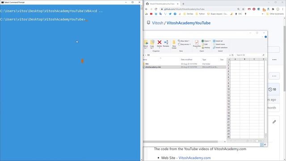Screen dimensions: 286x161
Task: Click the lower three-dot button on GitHub page
Action: click(274, 76)
